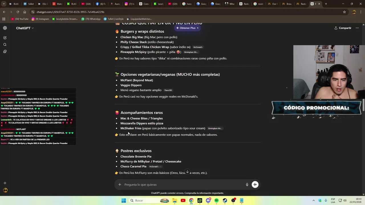Screen dimensions: 365x205
Task: Reload the page with refresh icon
Action: [18, 12]
